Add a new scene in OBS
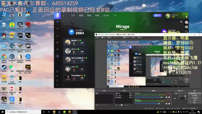The width and height of the screenshot is (202, 114). [96, 105]
